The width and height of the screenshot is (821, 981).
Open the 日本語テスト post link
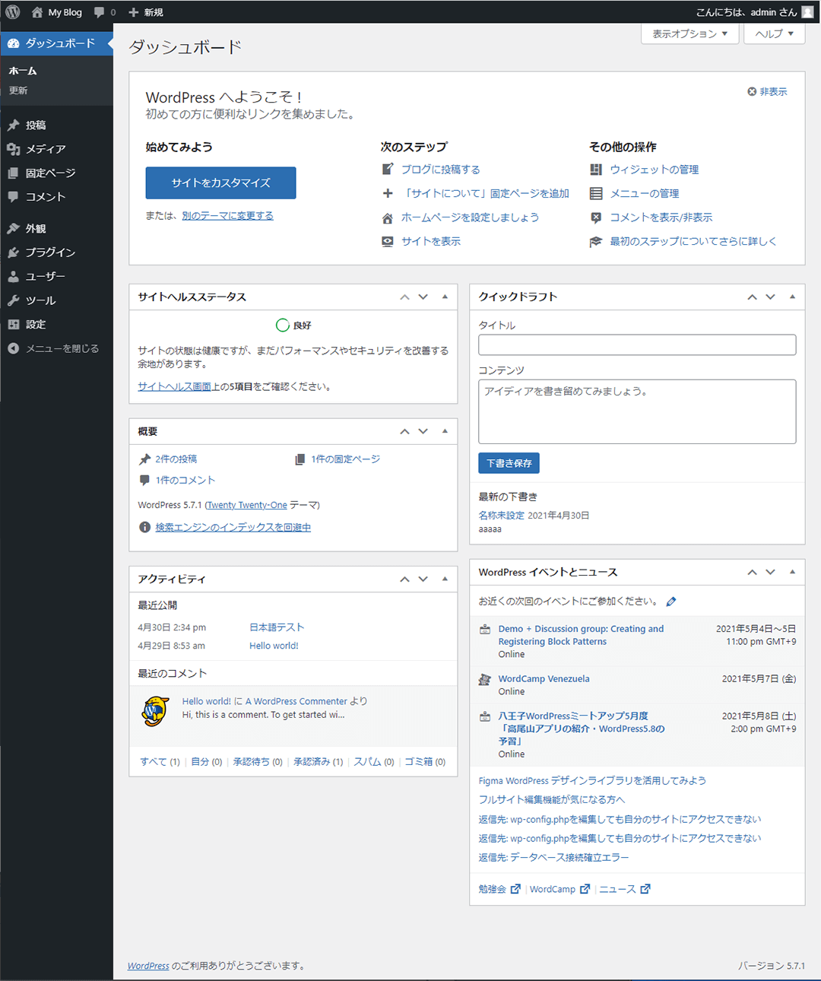pyautogui.click(x=277, y=627)
